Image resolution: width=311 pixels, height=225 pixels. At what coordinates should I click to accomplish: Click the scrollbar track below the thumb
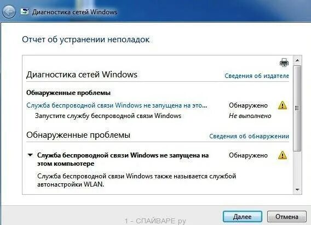(297, 168)
